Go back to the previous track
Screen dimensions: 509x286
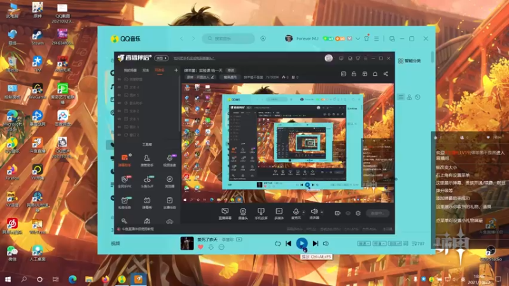pos(288,243)
